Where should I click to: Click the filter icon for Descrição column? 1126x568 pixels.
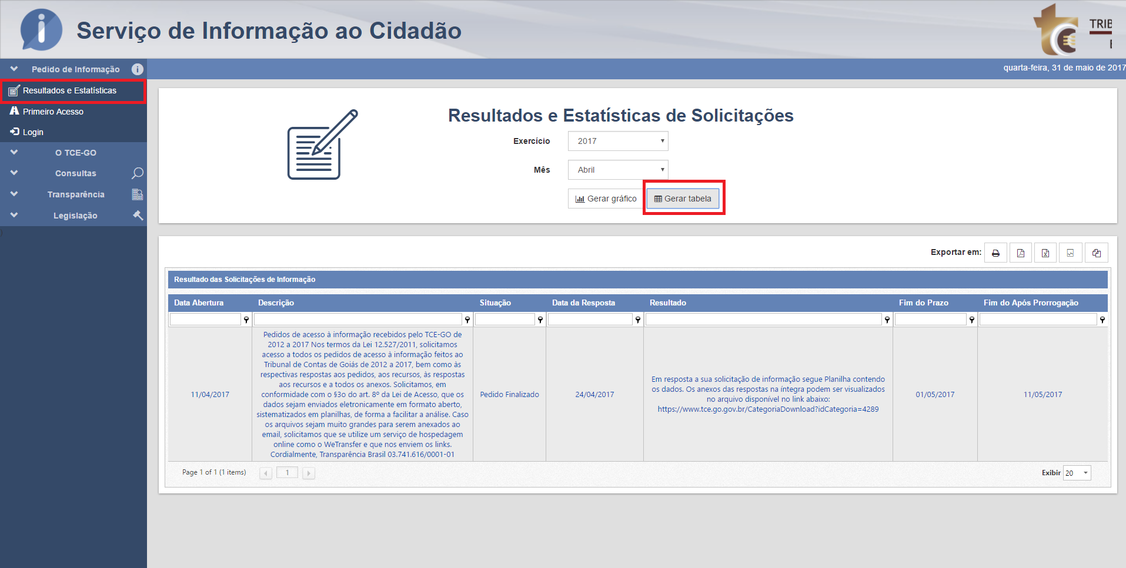pos(467,320)
